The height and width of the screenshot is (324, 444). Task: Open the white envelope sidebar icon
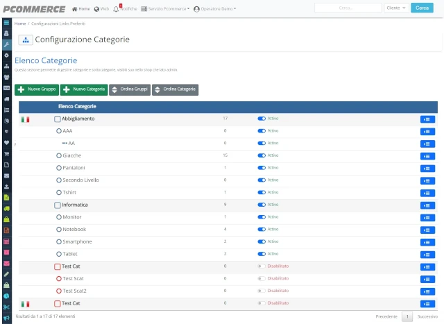[x=6, y=176]
